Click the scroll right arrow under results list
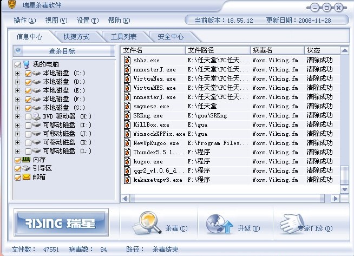354x256 pixels. (x=336, y=199)
